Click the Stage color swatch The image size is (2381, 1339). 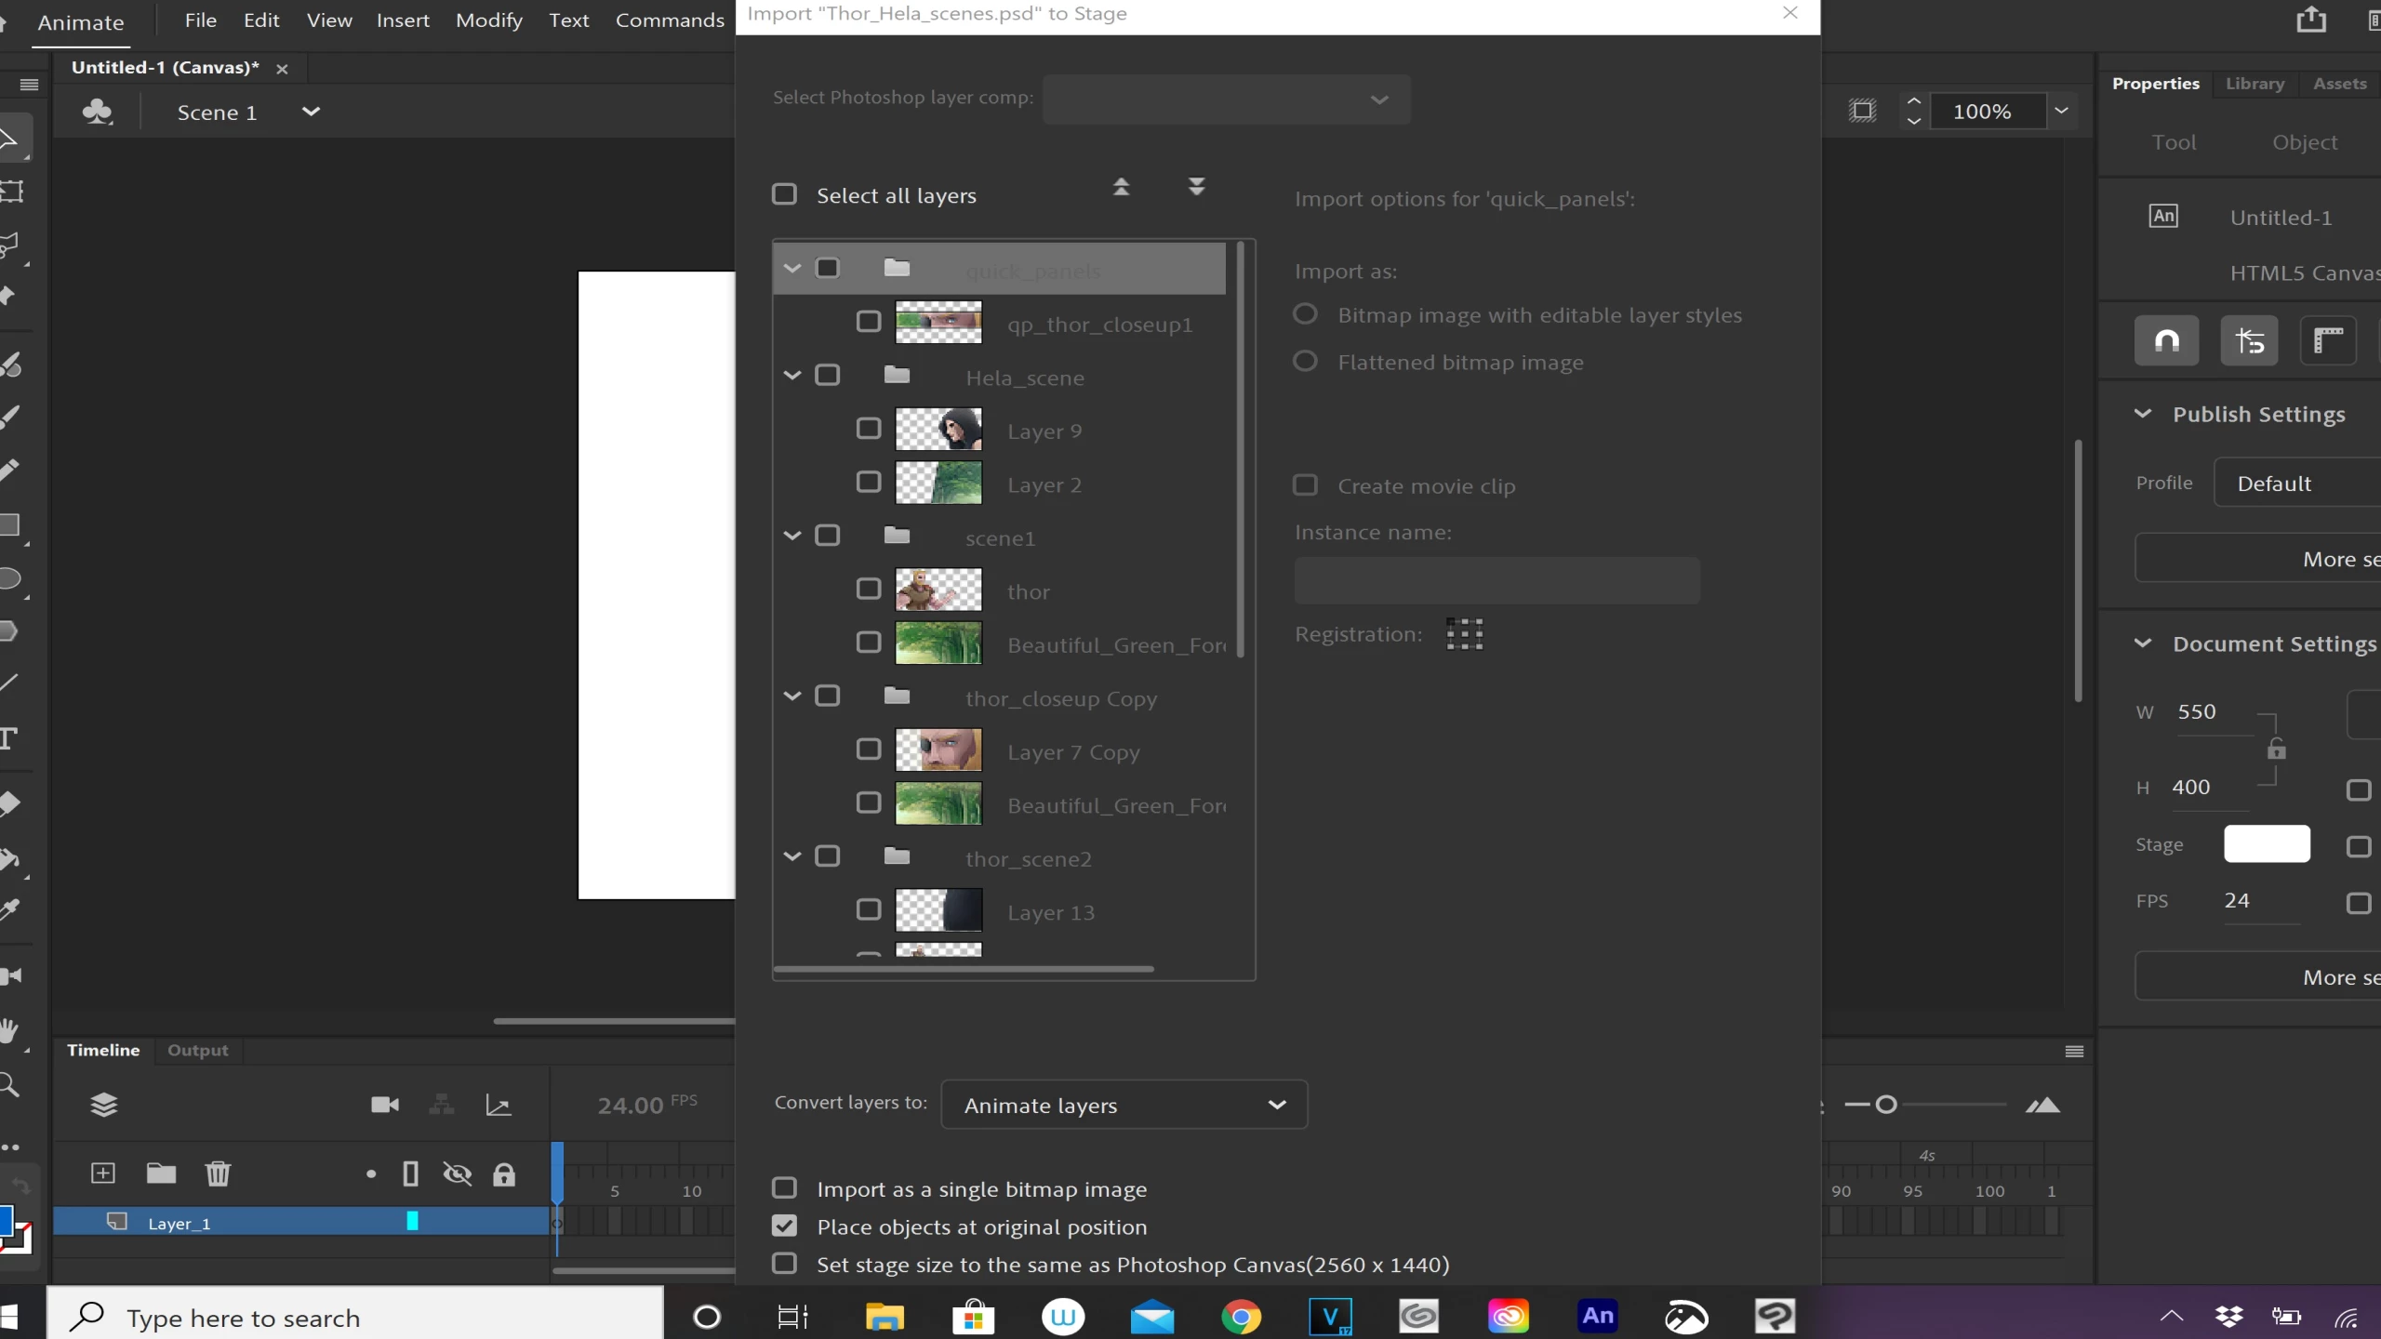tap(2266, 844)
